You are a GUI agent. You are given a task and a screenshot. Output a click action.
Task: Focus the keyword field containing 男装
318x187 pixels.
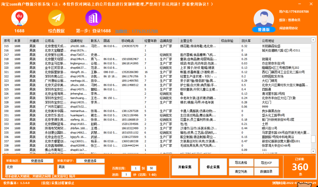coord(81,170)
